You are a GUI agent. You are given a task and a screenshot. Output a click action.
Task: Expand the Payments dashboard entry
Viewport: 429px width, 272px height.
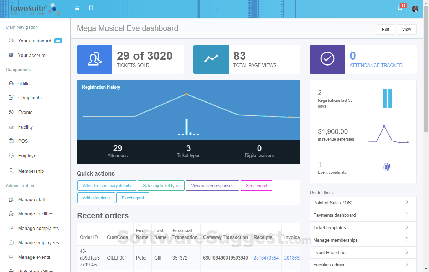click(x=407, y=215)
